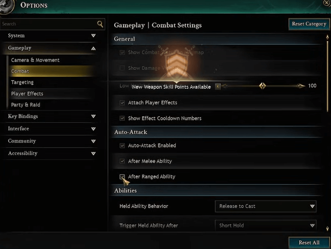Image resolution: width=331 pixels, height=249 pixels.
Task: Collapse the Gameplay section
Action: pos(93,48)
